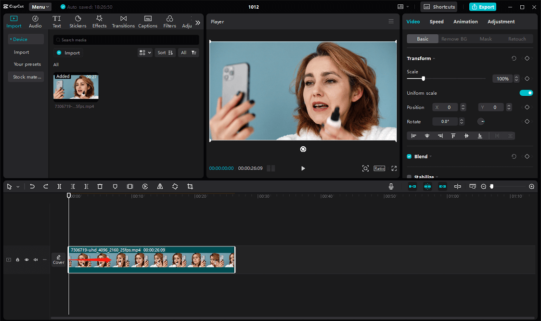Click the Rotate clip icon in timeline toolbar
This screenshot has height=321, width=541.
(x=175, y=186)
